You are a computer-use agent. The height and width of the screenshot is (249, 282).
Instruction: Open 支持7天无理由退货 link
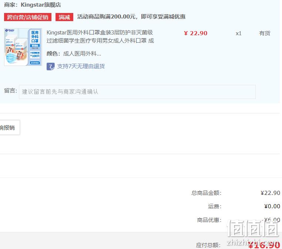[x=81, y=66]
